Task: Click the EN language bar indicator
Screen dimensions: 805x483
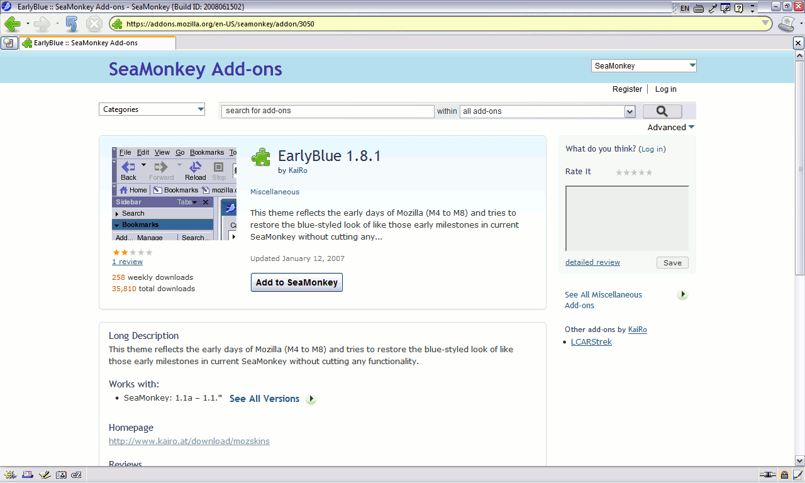Action: tap(684, 9)
